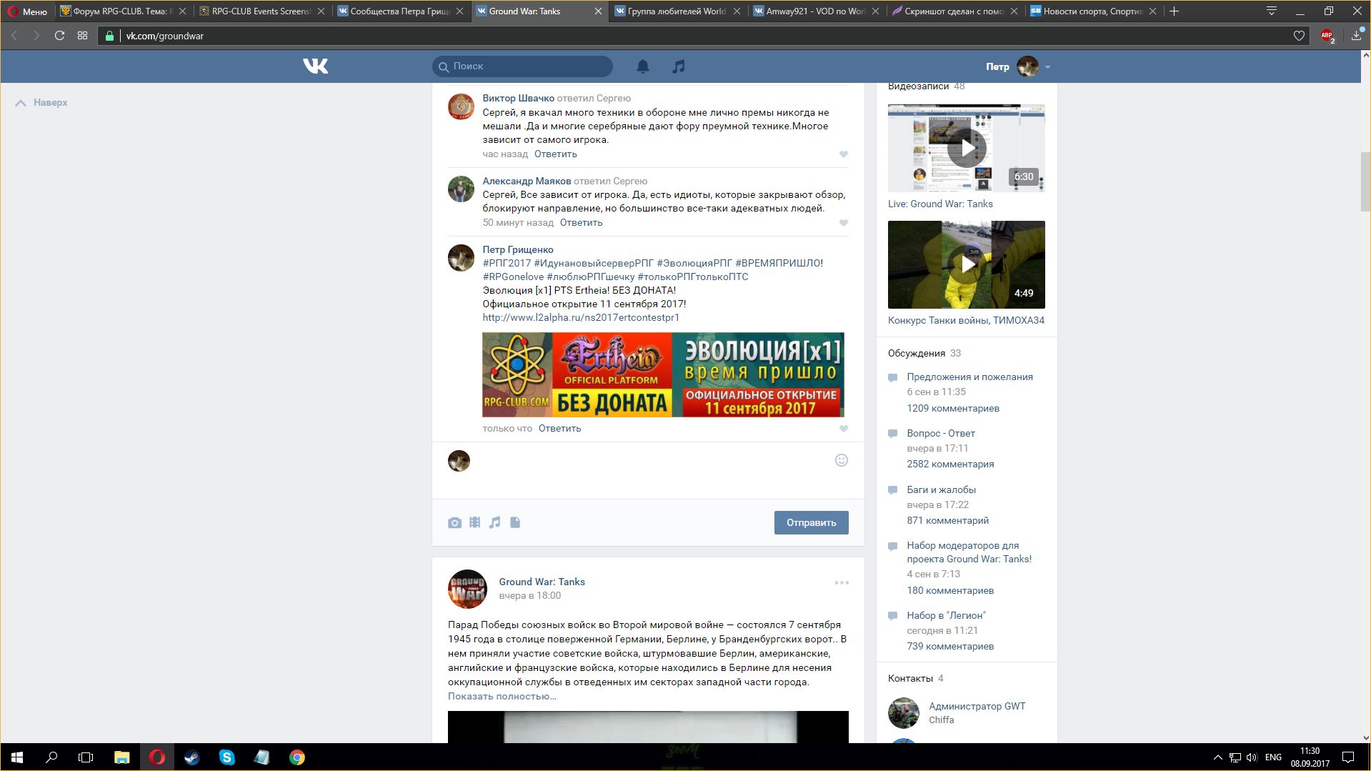Click the VK search field

pyautogui.click(x=522, y=66)
